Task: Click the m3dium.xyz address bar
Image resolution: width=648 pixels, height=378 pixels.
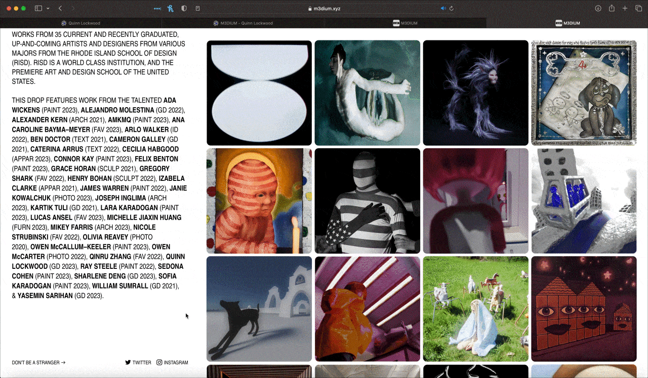Action: [324, 9]
